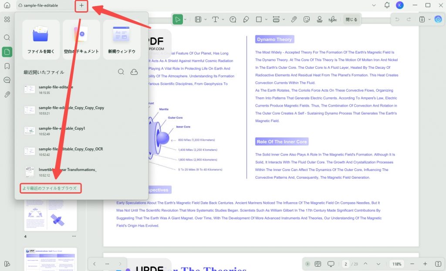Open recent file sample-file-editable_Copy_Copy_Copy
This screenshot has width=446, height=271.
(x=81, y=110)
